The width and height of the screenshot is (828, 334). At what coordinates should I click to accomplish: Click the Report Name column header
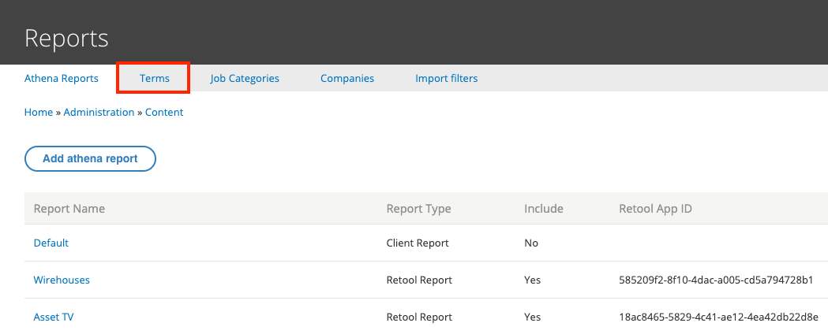point(69,209)
